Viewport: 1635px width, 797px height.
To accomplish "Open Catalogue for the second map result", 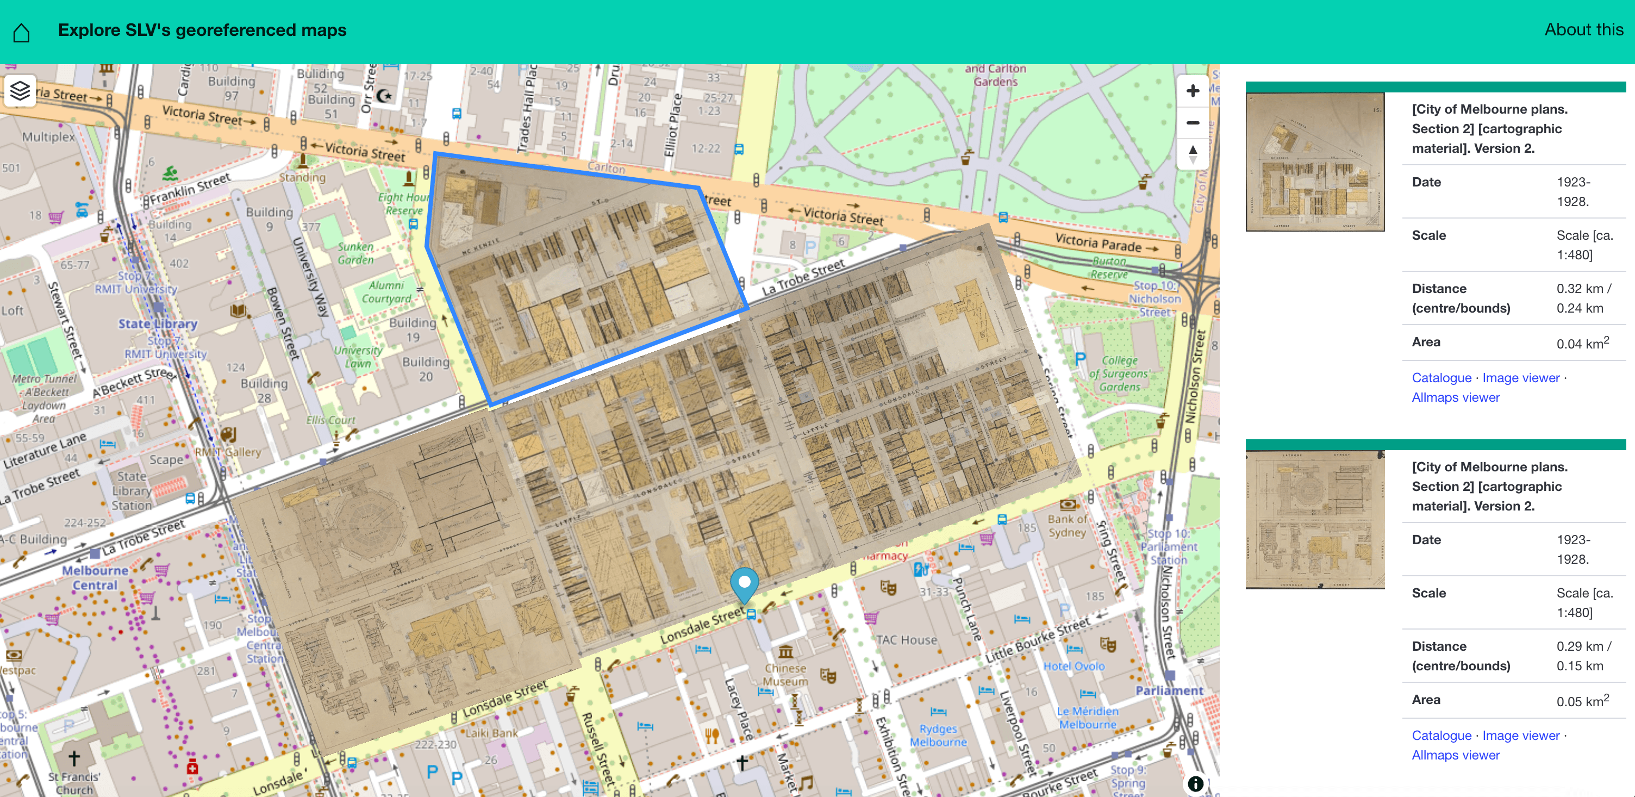I will point(1441,735).
